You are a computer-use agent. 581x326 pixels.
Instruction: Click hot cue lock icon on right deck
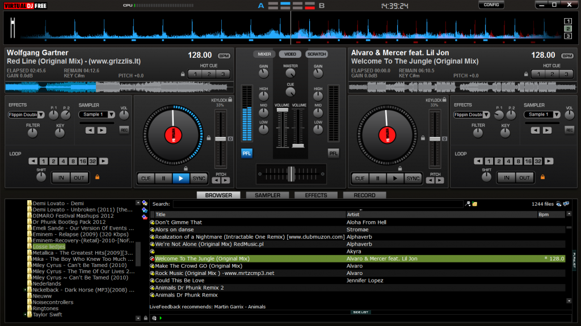526,74
